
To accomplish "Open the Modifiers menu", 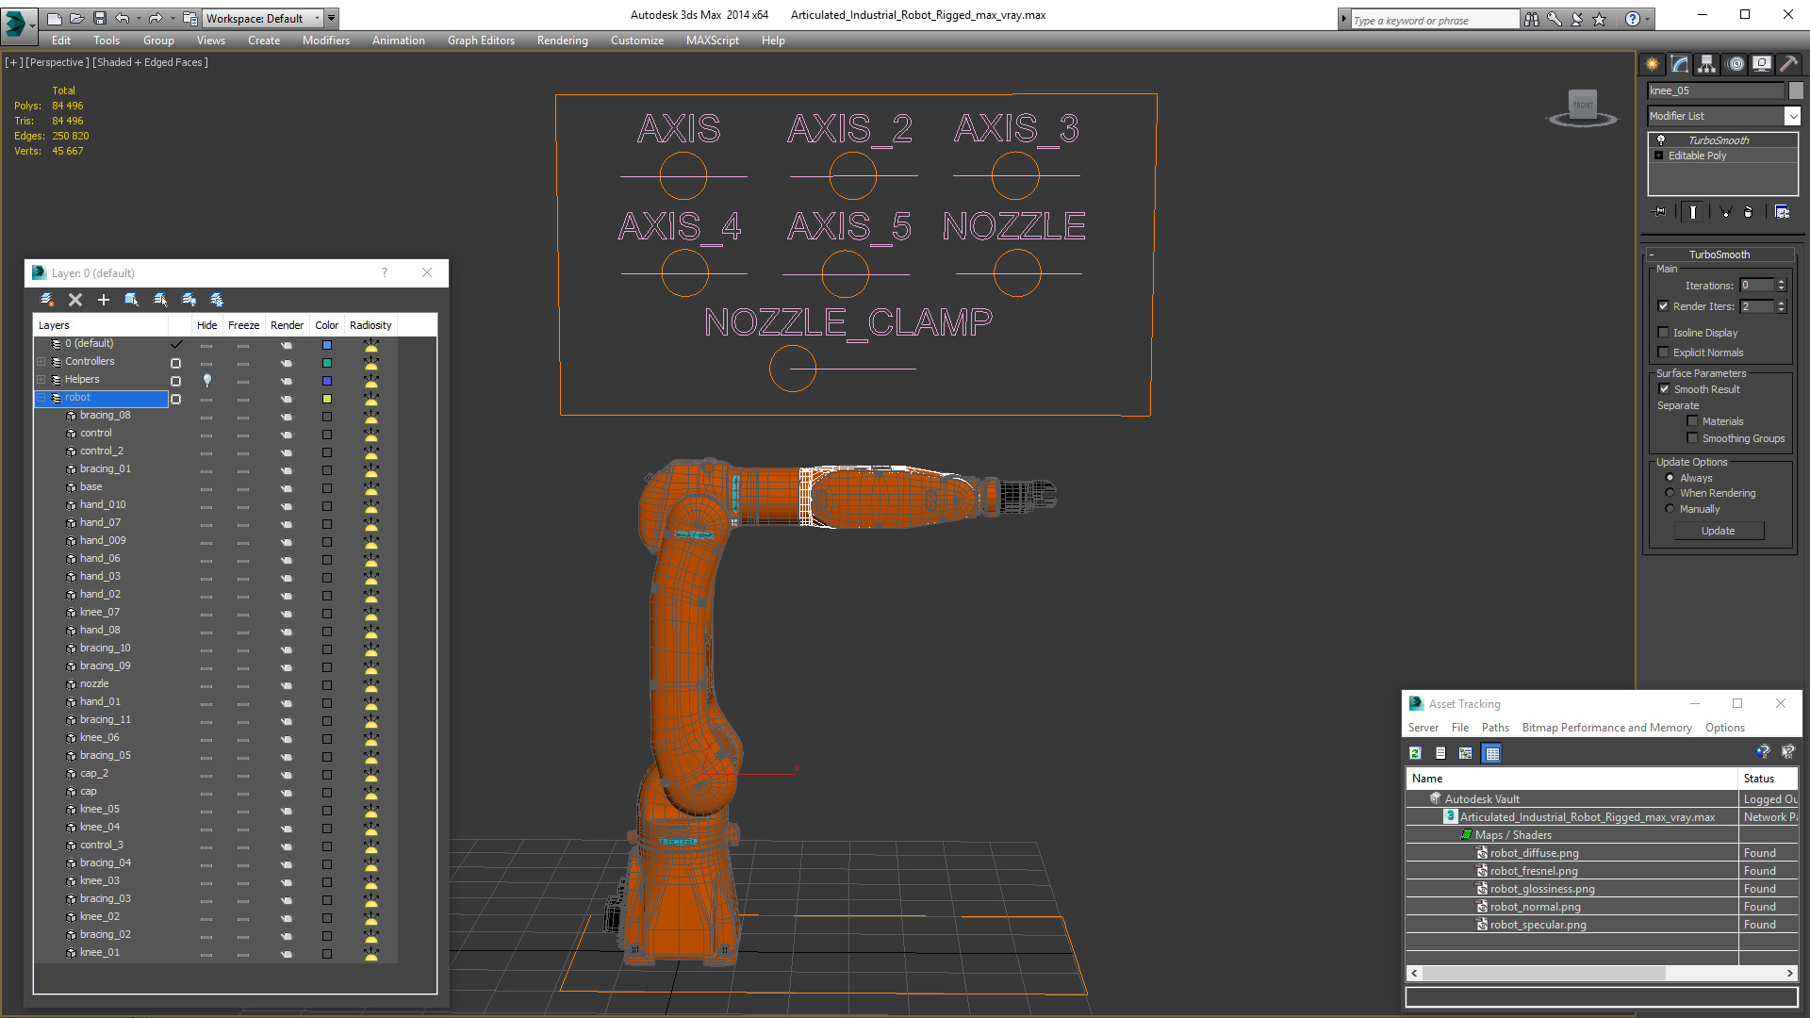I will click(x=326, y=41).
